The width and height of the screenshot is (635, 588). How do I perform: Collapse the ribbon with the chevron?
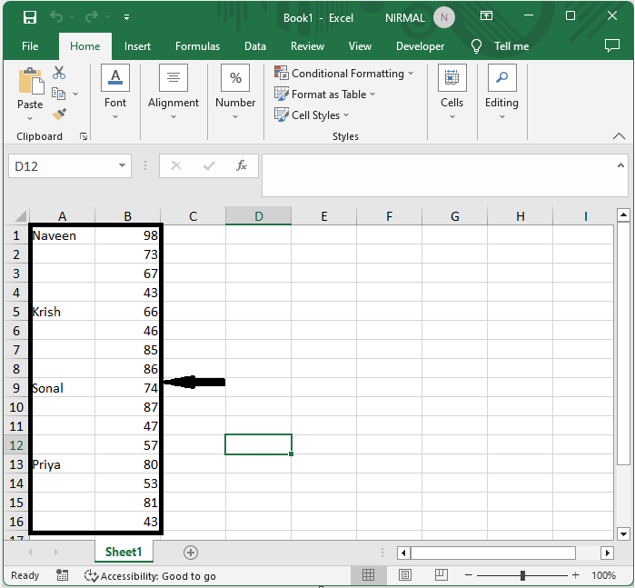coord(619,136)
